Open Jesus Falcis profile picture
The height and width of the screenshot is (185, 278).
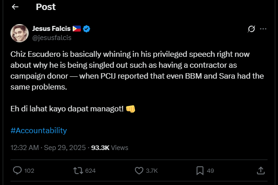coord(20,33)
